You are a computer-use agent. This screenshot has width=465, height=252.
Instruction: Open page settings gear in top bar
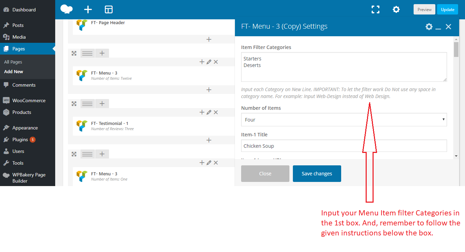396,10
